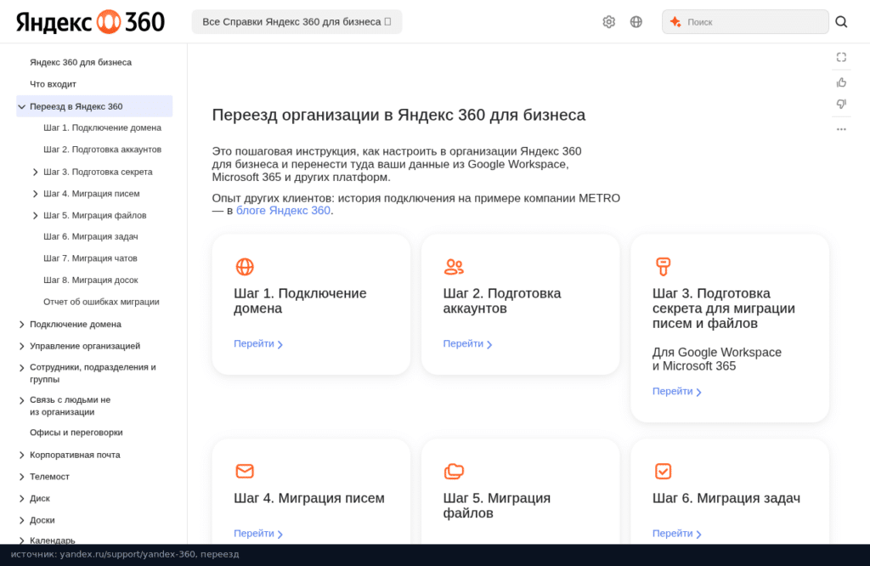The height and width of the screenshot is (566, 870).
Task: Click the checkmark icon on Step 6 card
Action: (x=663, y=471)
